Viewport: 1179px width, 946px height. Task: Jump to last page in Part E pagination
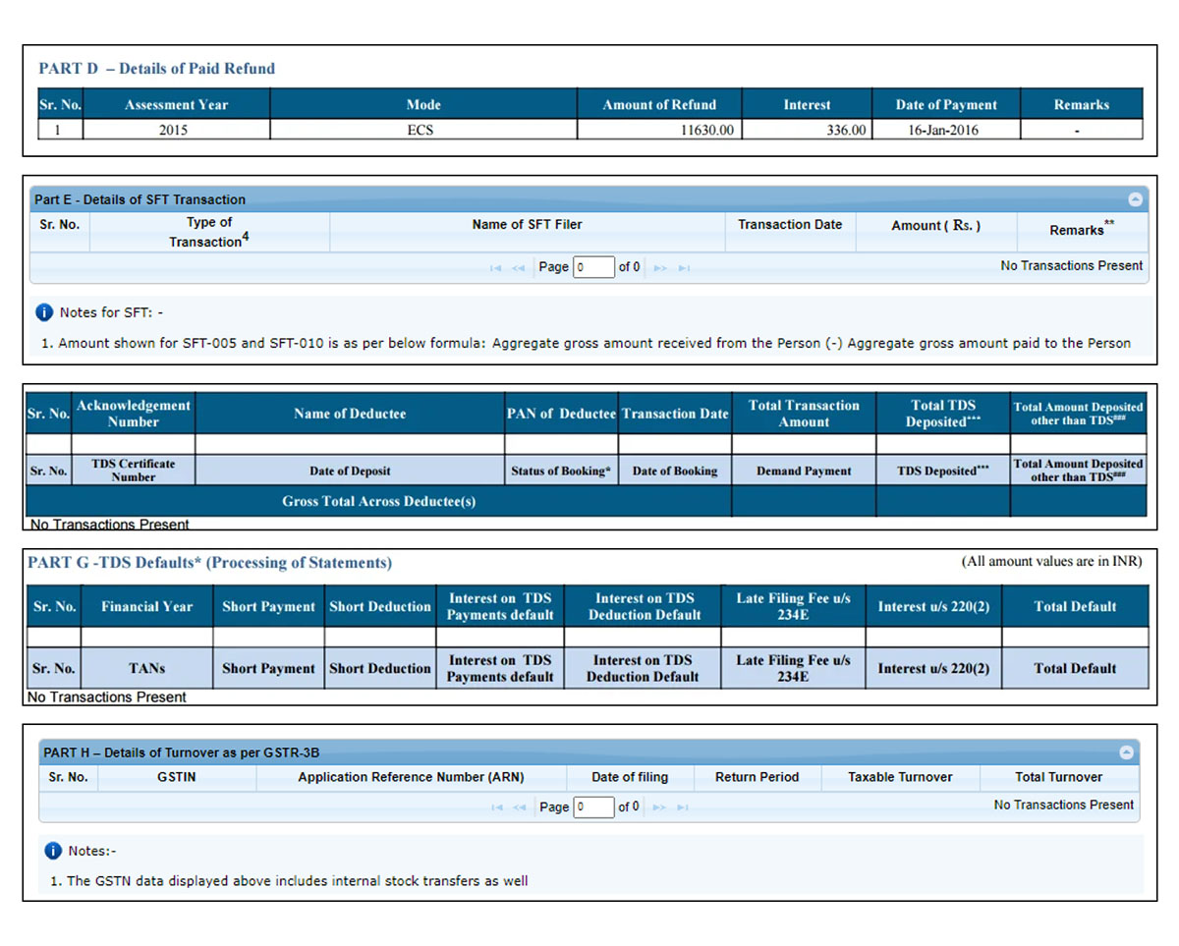click(x=684, y=266)
